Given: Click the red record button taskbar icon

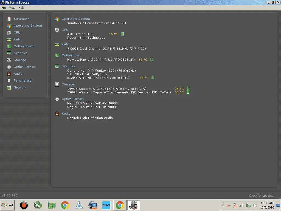Looking at the screenshot, I should point(24,205).
